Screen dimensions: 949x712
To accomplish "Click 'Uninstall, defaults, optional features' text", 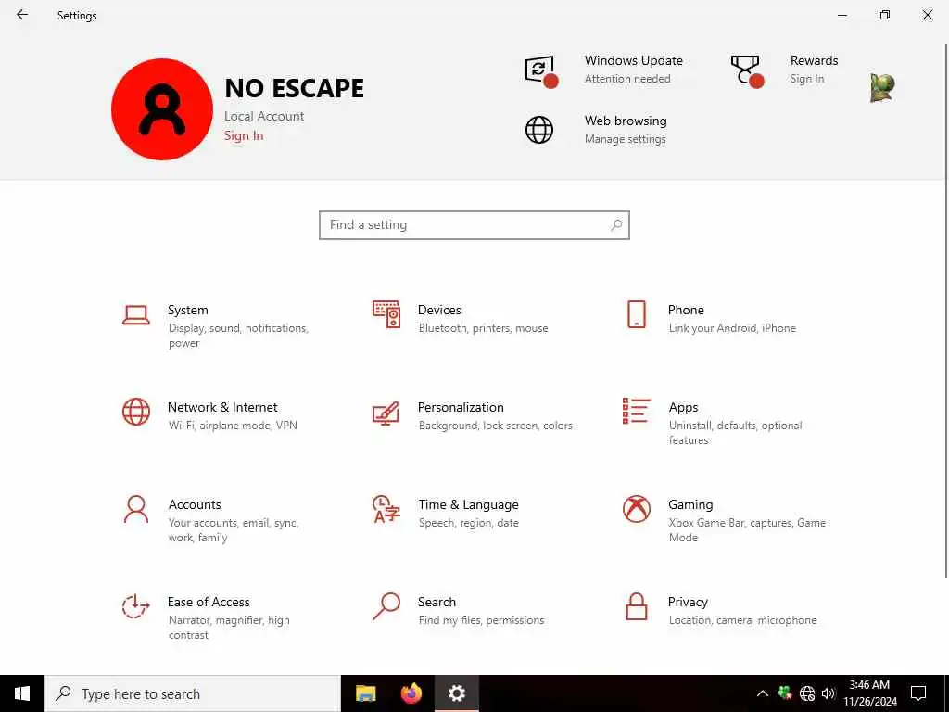I will click(735, 433).
